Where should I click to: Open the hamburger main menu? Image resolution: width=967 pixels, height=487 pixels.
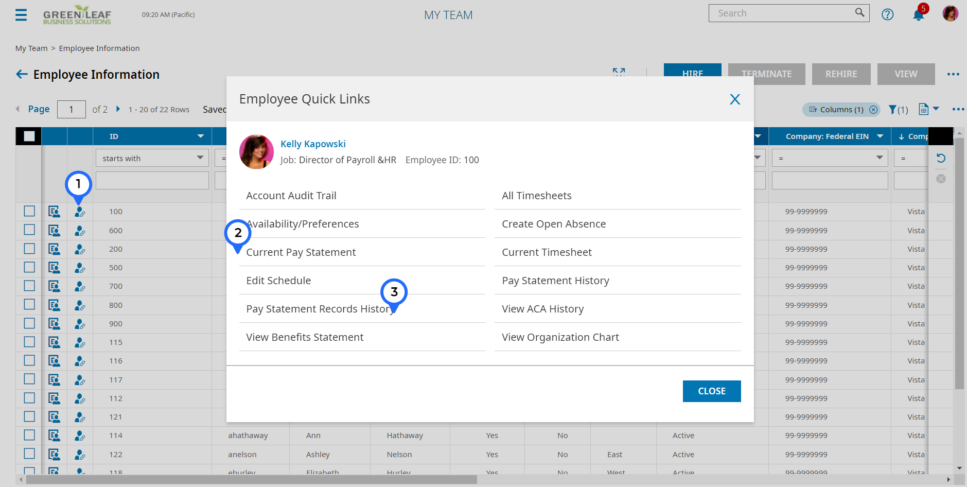21,15
